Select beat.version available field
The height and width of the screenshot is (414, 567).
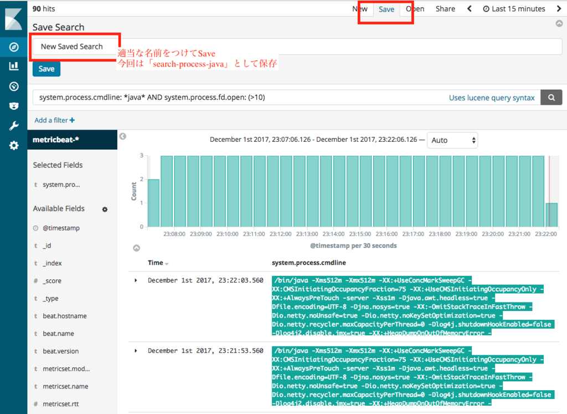pos(61,351)
